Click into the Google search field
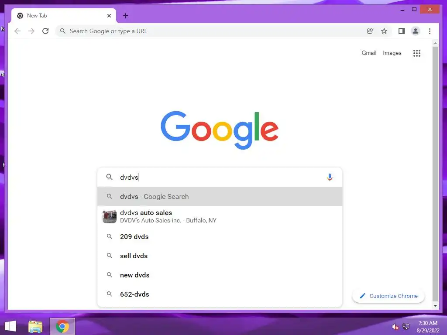The height and width of the screenshot is (335, 447). point(220,177)
